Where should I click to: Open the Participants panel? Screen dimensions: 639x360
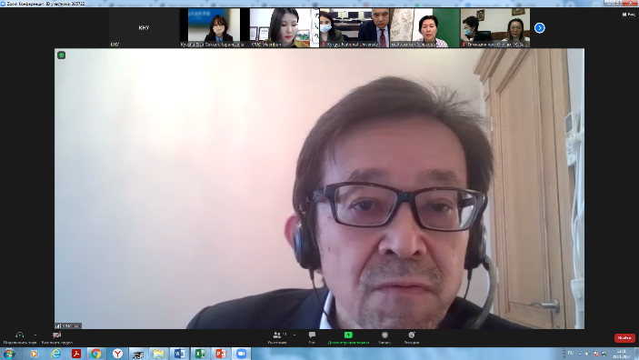coord(278,337)
